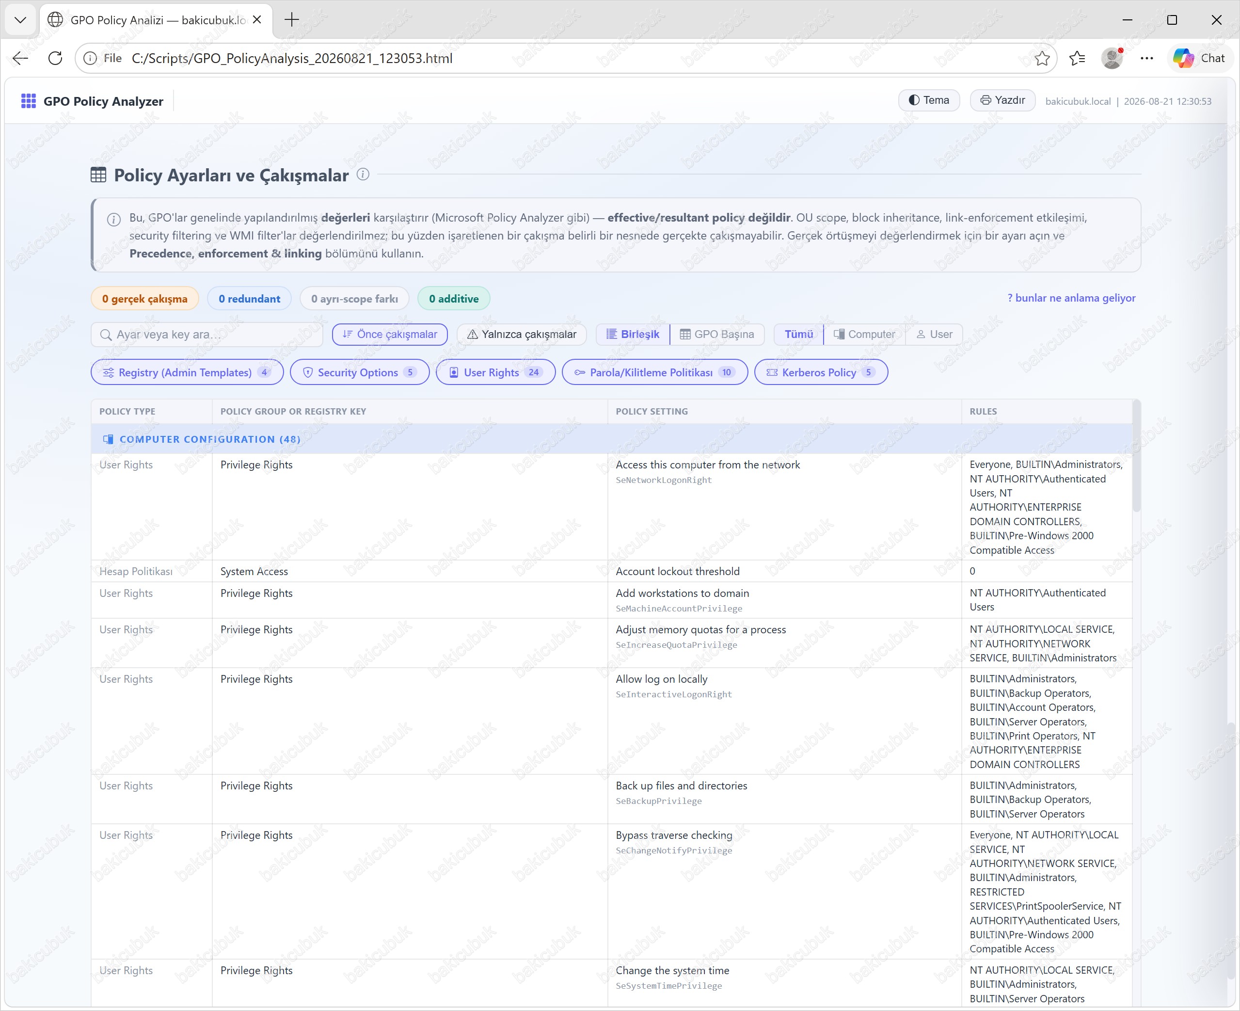Select the 'Back up files and directories' setting
The width and height of the screenshot is (1240, 1011).
682,786
